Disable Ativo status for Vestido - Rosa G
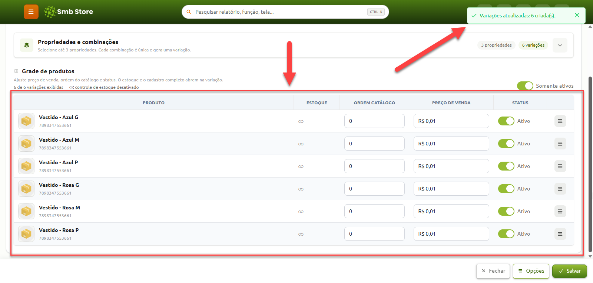The width and height of the screenshot is (593, 283). pyautogui.click(x=506, y=189)
